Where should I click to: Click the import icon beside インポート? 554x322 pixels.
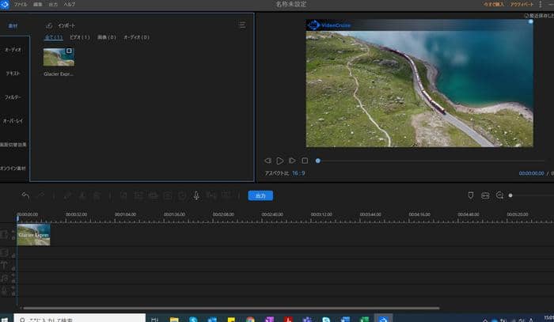[49, 25]
